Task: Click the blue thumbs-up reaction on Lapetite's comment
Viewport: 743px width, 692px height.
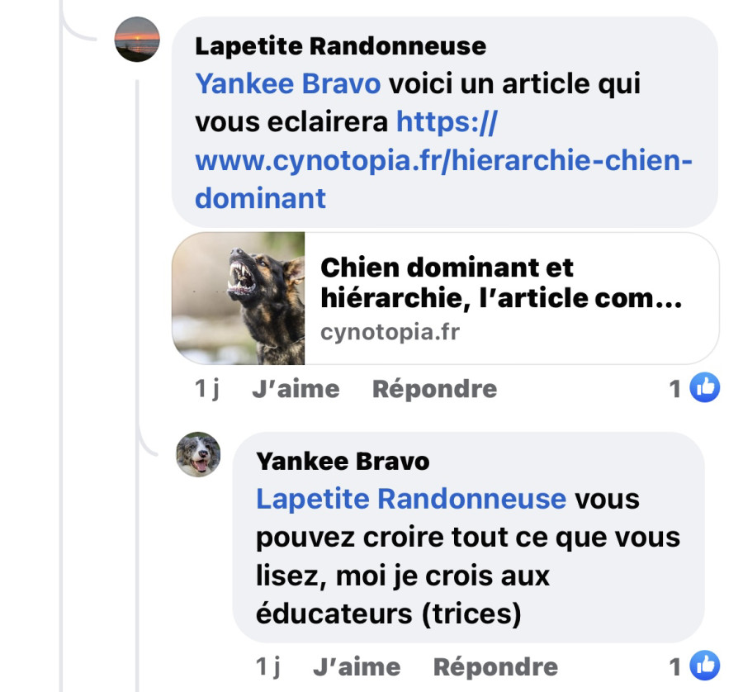Action: point(705,388)
